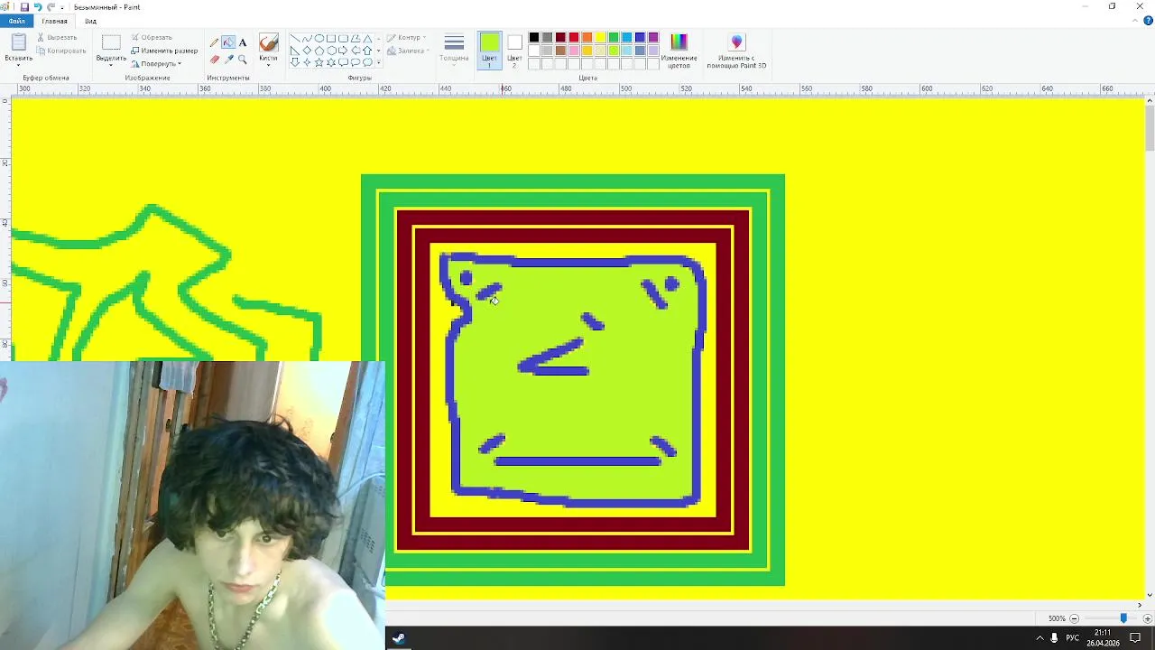This screenshot has height=650, width=1155.
Task: Select the Color picker eyedropper tool
Action: click(x=228, y=60)
